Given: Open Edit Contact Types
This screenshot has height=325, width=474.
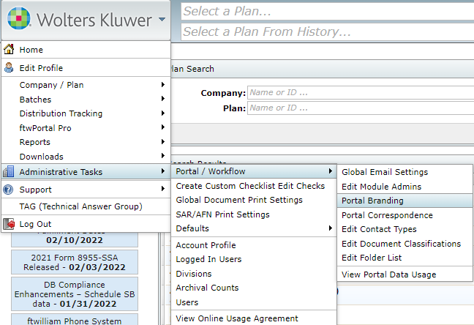Looking at the screenshot, I should pos(405,229).
